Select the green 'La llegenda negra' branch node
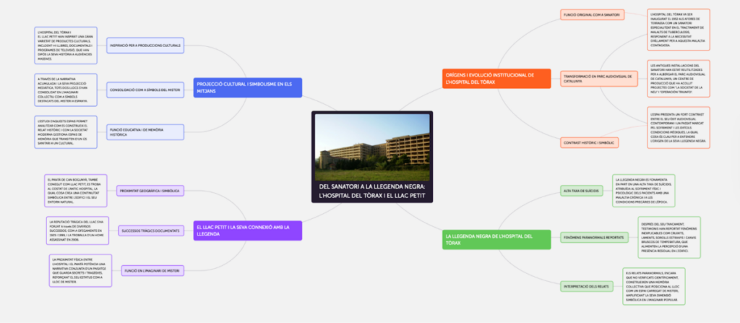Screen dimensions: 740x323 (491, 240)
